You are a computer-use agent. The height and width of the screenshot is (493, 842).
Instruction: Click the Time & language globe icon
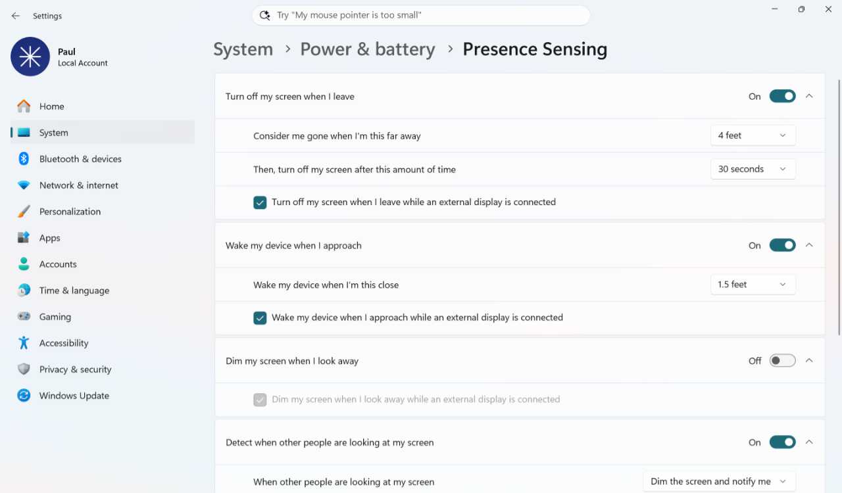(24, 291)
